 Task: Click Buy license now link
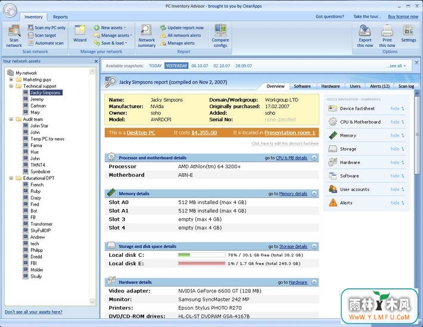403,17
